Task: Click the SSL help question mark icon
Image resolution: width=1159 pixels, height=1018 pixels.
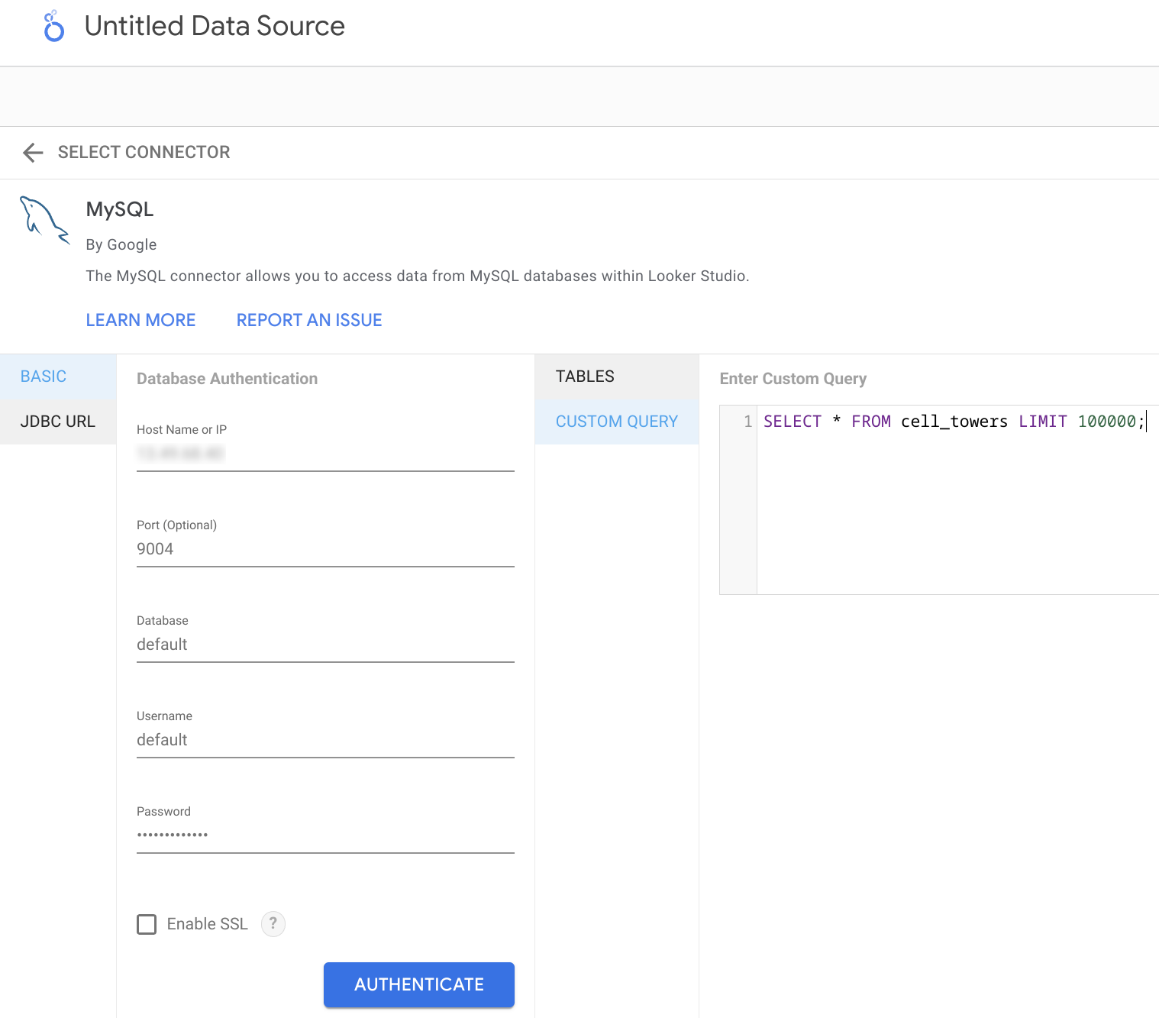Action: [273, 924]
